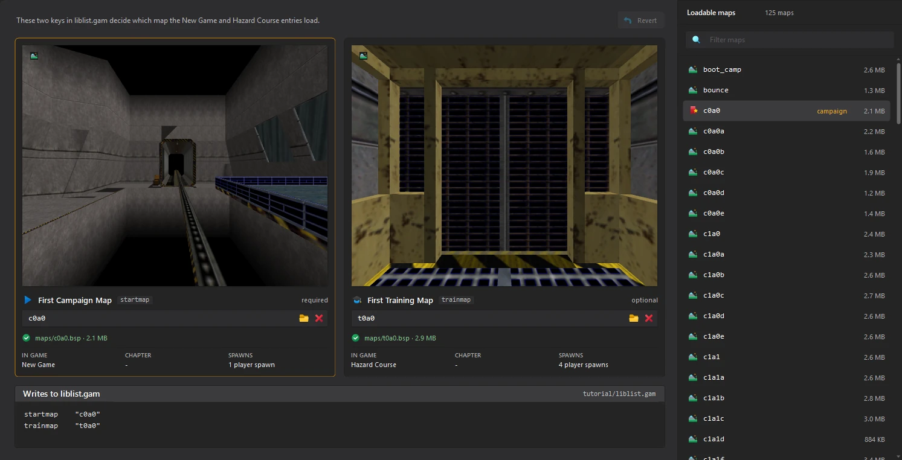Screen dimensions: 902x460
Task: Click the green check beside maps/t0a0.bsp
Action: coord(356,338)
